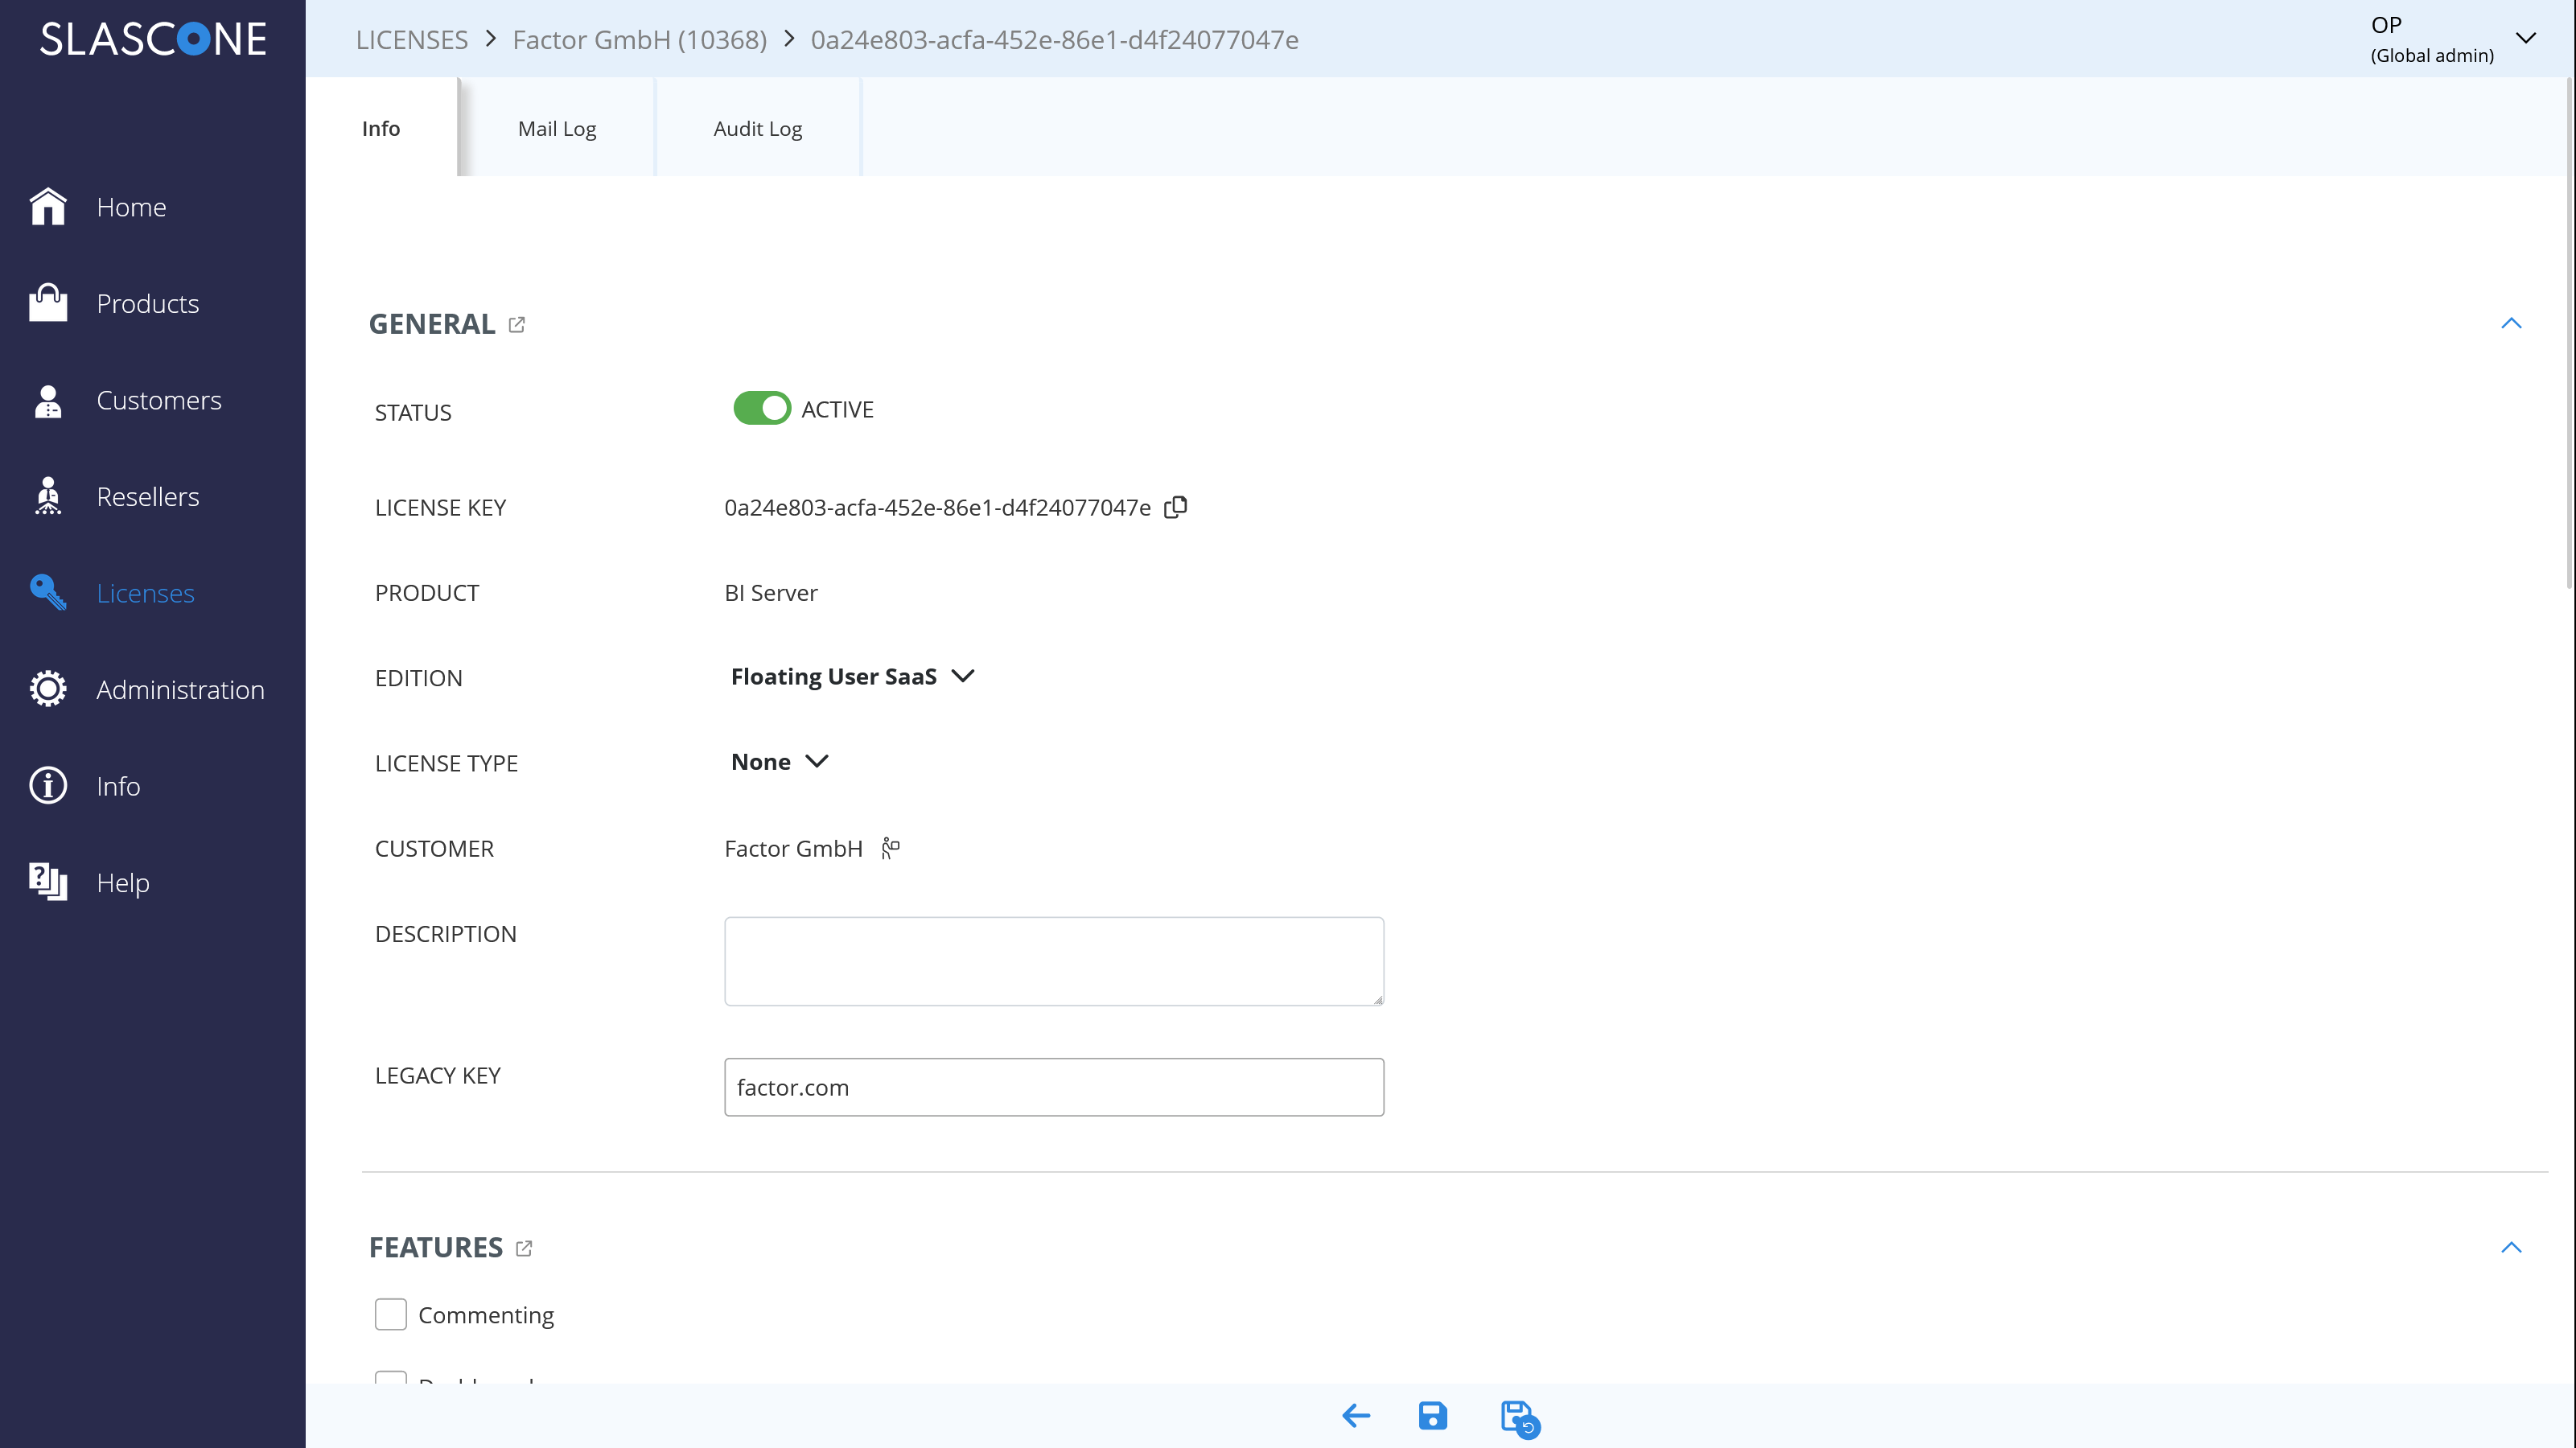The height and width of the screenshot is (1448, 2576).
Task: Copy the license key to clipboard
Action: click(1176, 507)
